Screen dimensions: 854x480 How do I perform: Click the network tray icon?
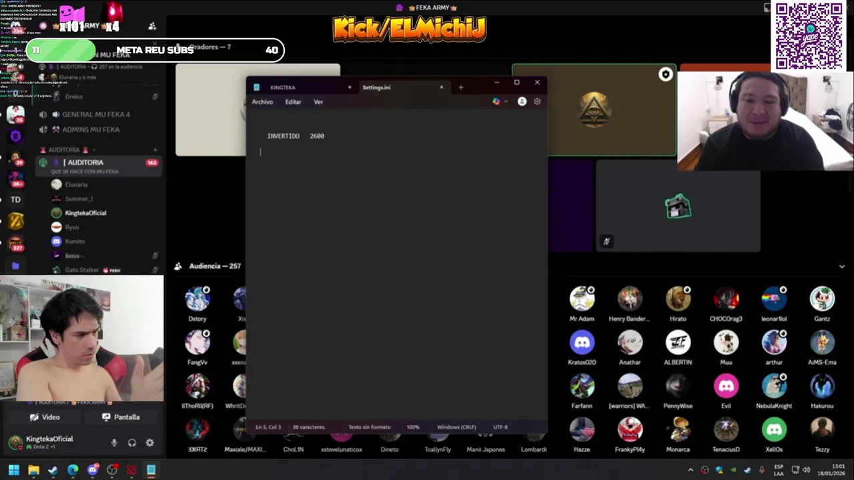[795, 470]
